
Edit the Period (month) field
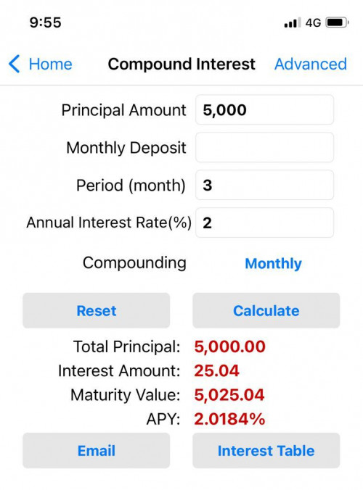point(264,185)
